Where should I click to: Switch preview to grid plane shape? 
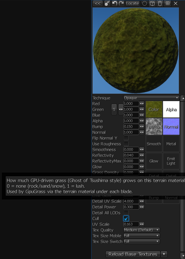(x=168, y=4)
